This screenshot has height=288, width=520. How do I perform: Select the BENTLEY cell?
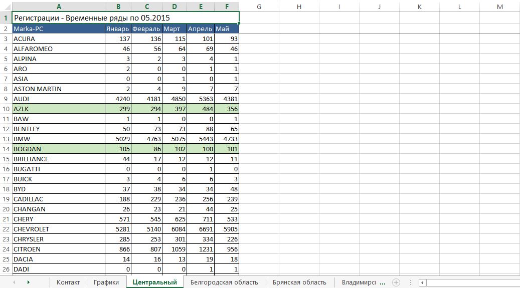click(x=59, y=129)
